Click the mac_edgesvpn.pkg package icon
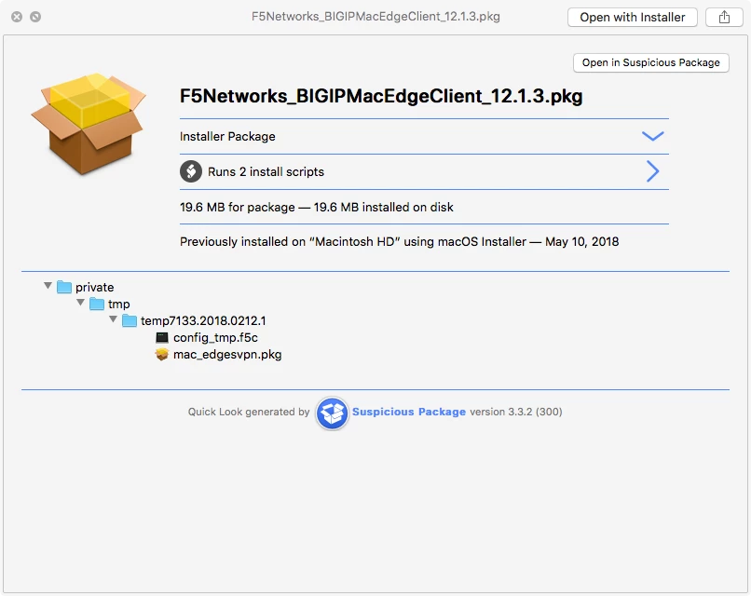The width and height of the screenshot is (751, 596). [x=162, y=354]
